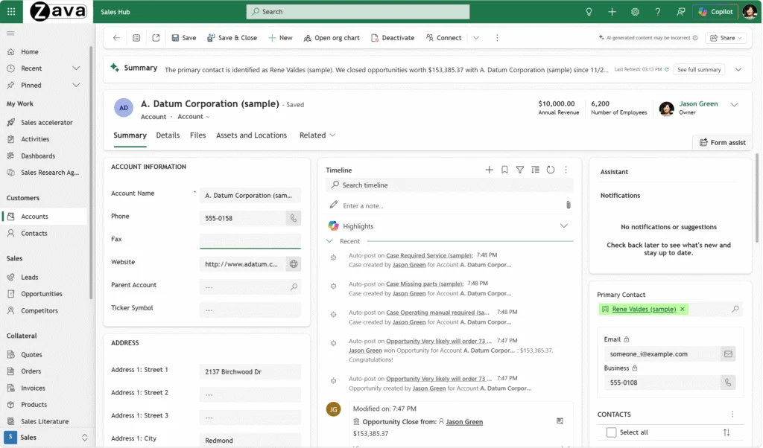Expand the Highlights section chevron
The height and width of the screenshot is (448, 763).
coord(564,225)
